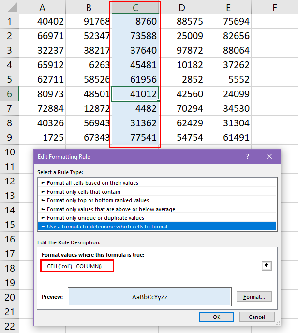Click the formula input field with =CELL("col")=COLUMN()

pyautogui.click(x=152, y=266)
